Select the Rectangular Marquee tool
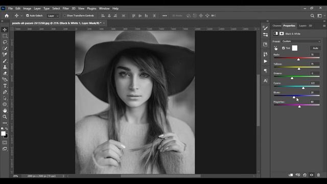The image size is (327, 184). [x=5, y=36]
